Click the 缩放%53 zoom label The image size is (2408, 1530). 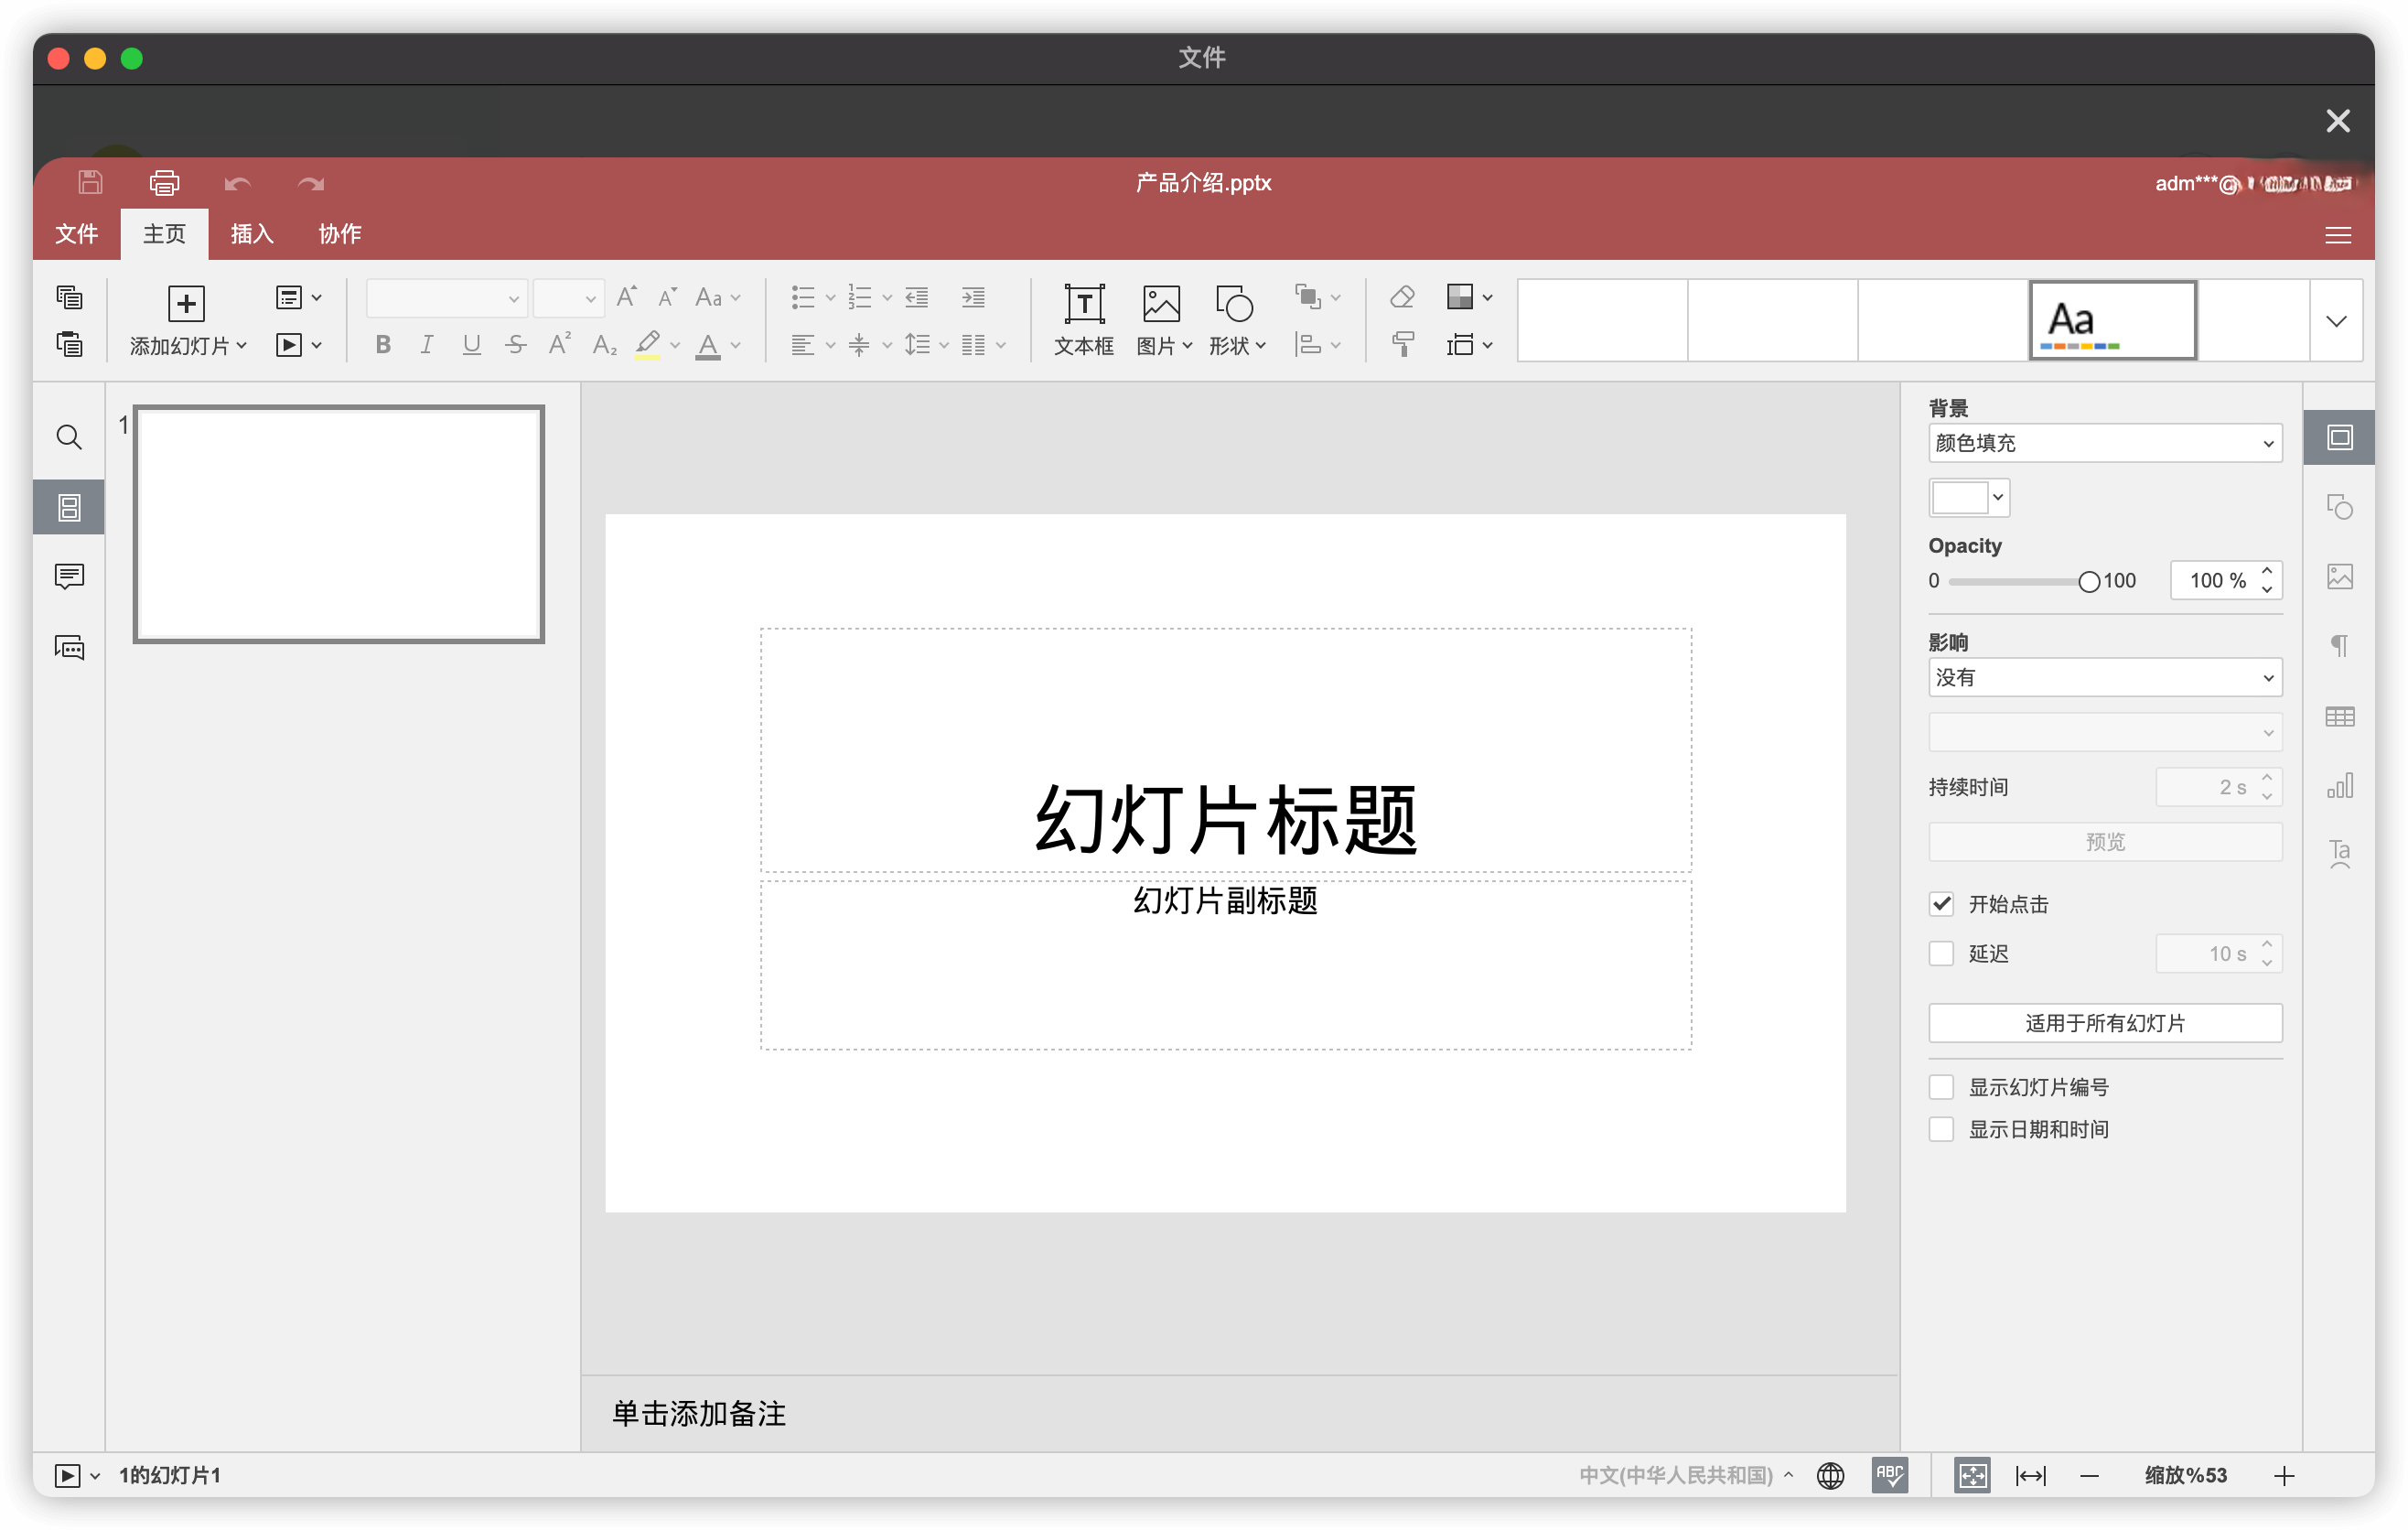coord(2186,1475)
